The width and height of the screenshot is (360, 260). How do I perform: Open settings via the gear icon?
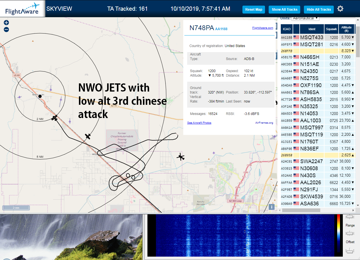point(340,9)
